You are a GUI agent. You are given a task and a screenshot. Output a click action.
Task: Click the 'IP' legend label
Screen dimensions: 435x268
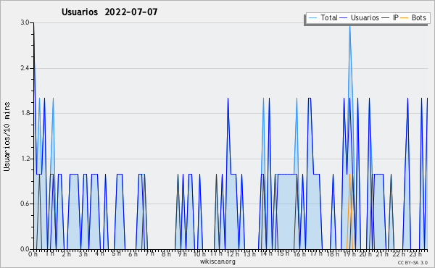(396, 17)
